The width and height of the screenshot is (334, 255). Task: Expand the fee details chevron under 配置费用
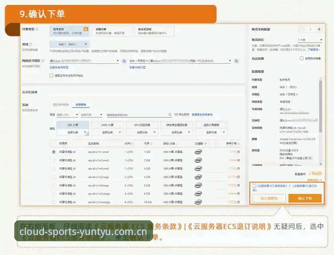320,180
